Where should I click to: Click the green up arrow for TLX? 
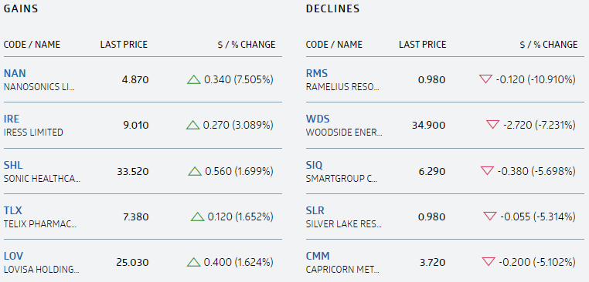(197, 217)
